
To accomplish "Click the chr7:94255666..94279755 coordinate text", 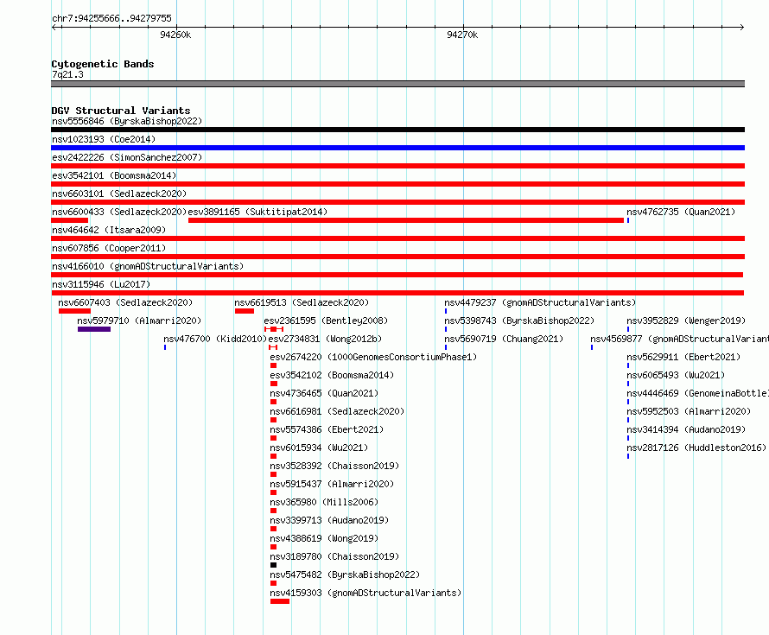I will pos(111,18).
